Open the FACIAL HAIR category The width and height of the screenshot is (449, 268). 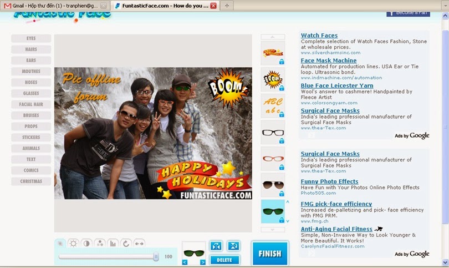(31, 104)
